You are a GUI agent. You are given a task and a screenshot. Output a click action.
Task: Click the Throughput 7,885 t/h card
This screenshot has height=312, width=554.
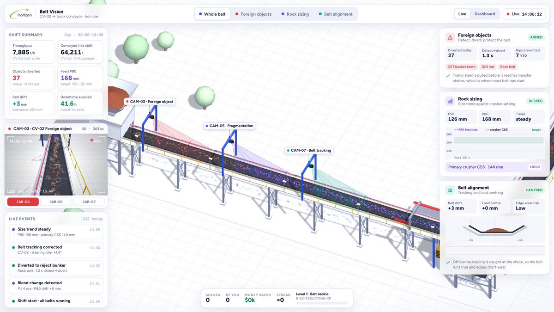click(x=32, y=52)
